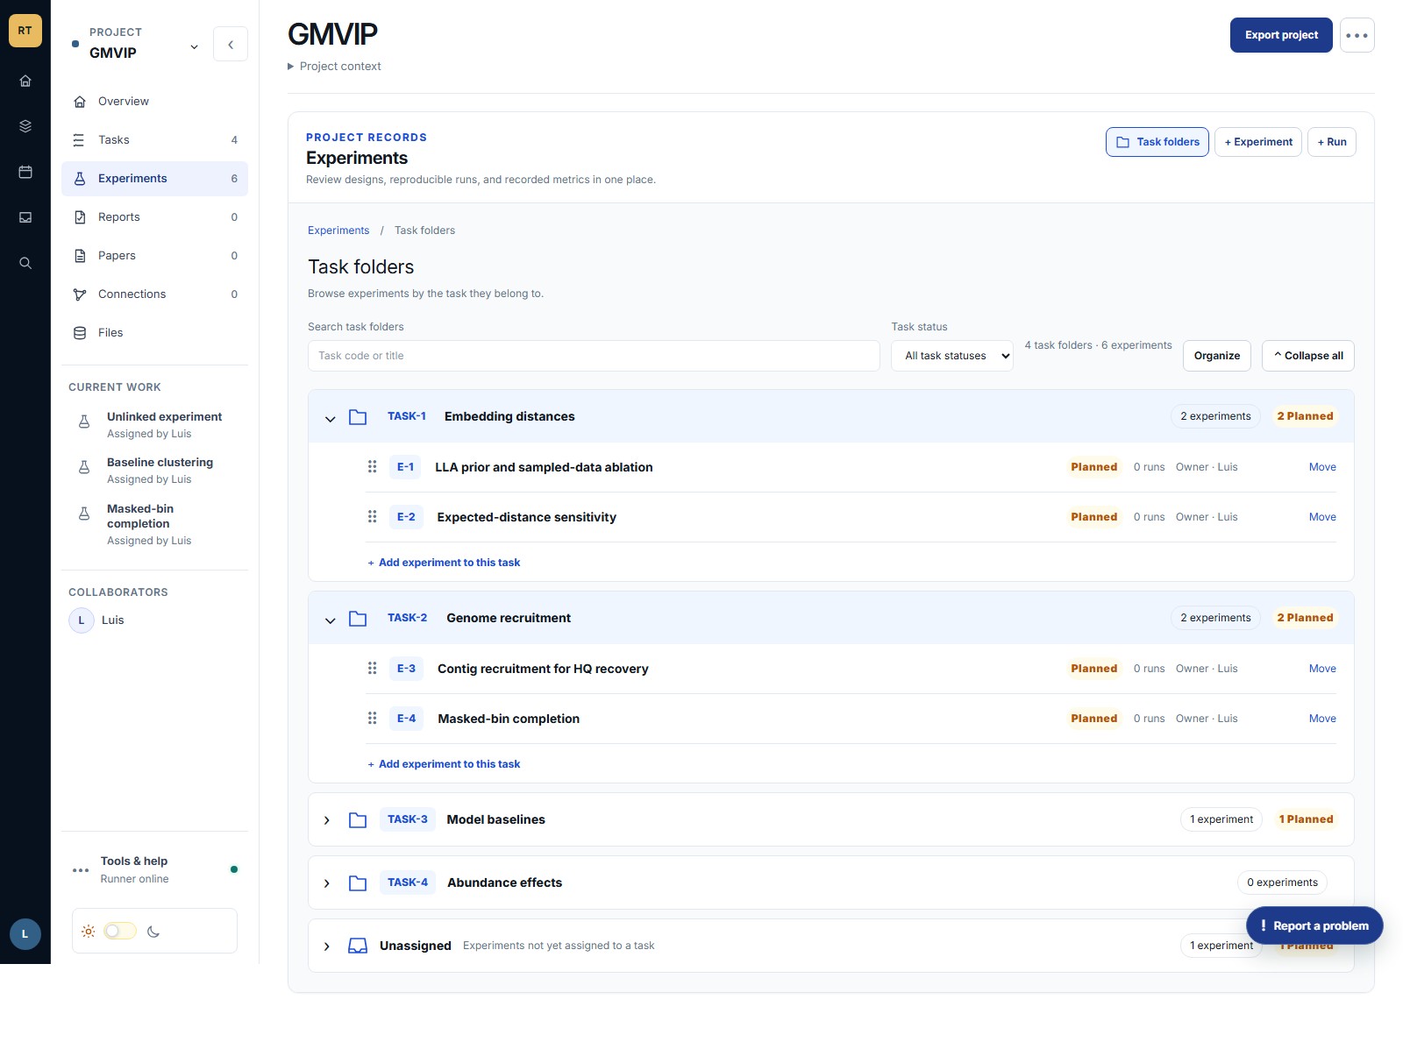1403x1049 pixels.
Task: Toggle the light/dark theme switch
Action: (x=120, y=931)
